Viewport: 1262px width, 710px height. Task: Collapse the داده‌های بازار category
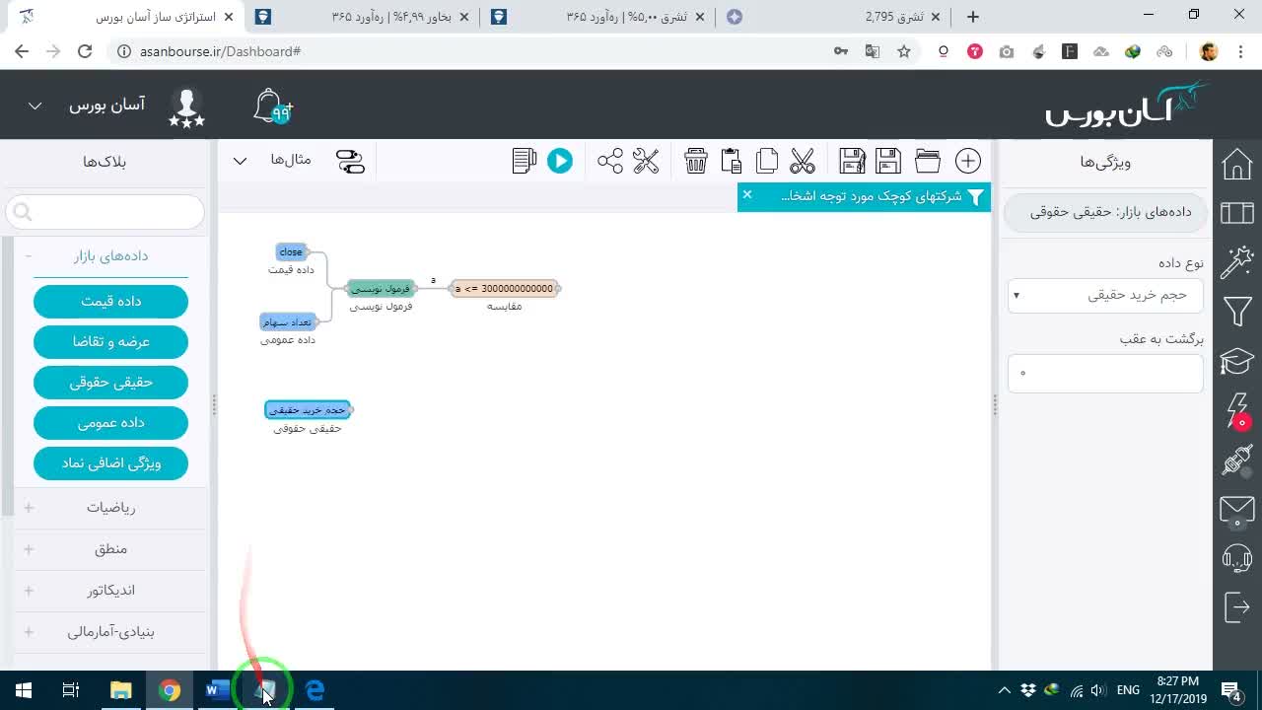coord(110,256)
